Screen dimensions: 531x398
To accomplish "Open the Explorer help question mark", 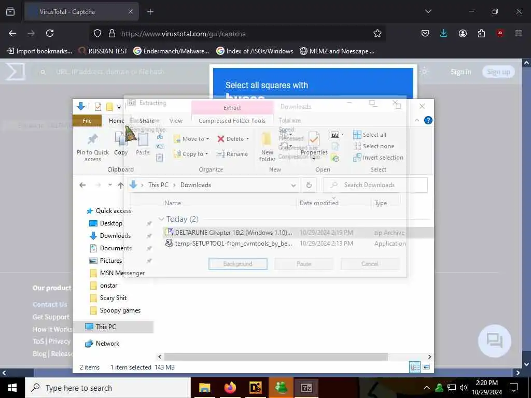I will tap(428, 120).
